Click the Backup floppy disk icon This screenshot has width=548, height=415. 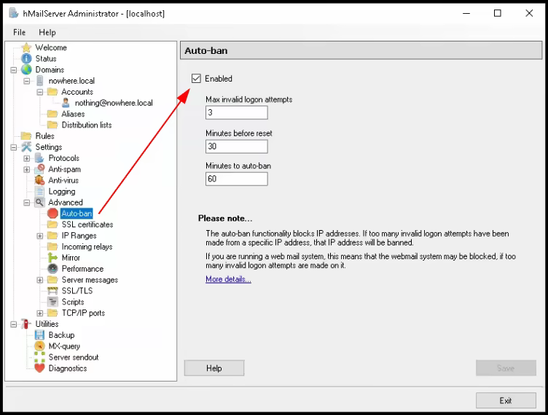(39, 335)
